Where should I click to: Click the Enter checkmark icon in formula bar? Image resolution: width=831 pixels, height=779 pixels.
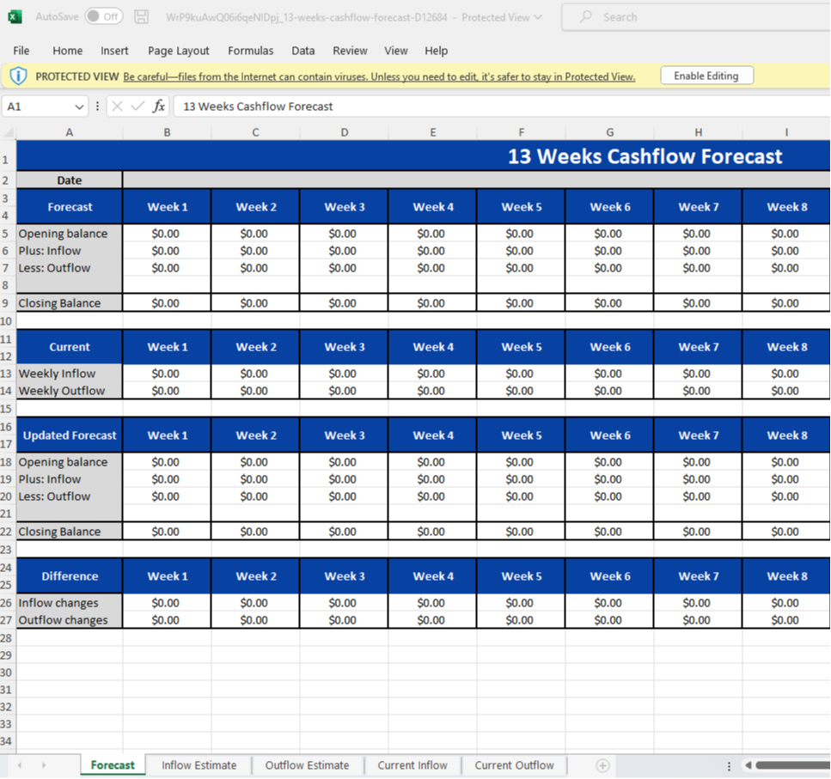137,107
